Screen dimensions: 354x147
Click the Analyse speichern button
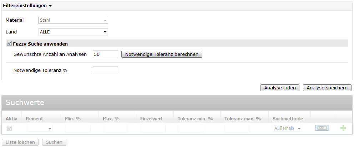coord(327,88)
